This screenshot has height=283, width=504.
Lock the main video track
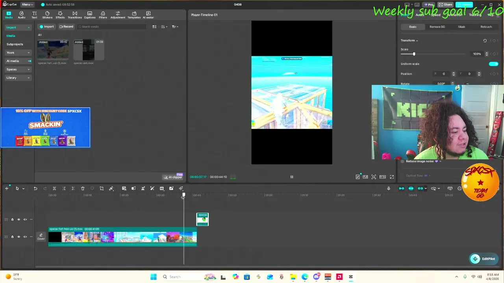pyautogui.click(x=12, y=237)
